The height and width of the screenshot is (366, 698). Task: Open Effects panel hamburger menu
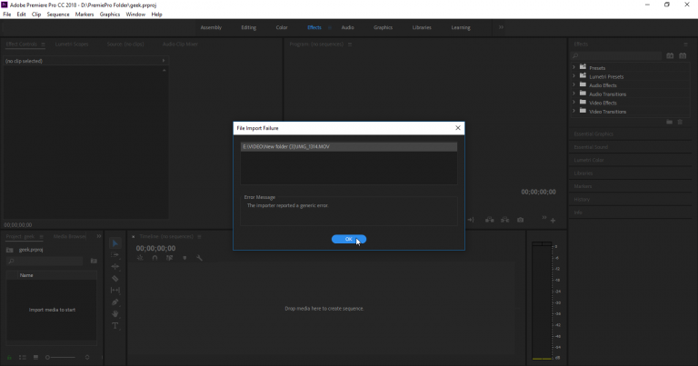685,45
